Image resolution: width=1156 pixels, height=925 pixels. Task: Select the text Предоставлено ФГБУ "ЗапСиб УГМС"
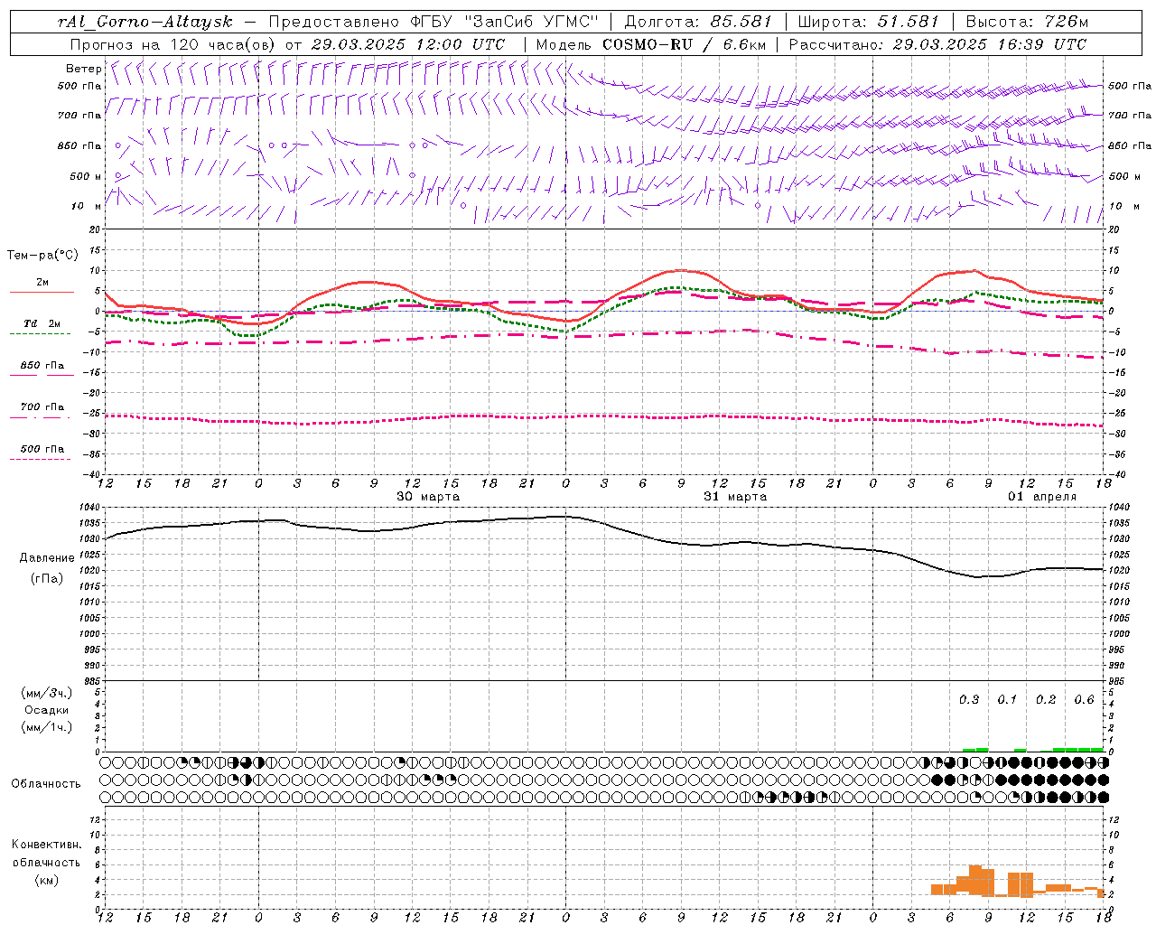(x=433, y=22)
